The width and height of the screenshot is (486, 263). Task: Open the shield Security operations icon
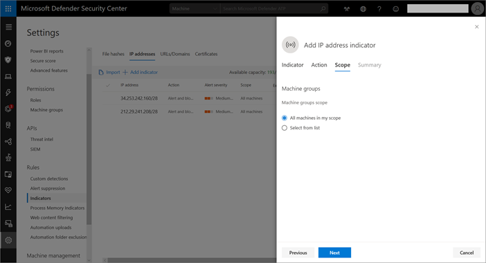pos(8,60)
